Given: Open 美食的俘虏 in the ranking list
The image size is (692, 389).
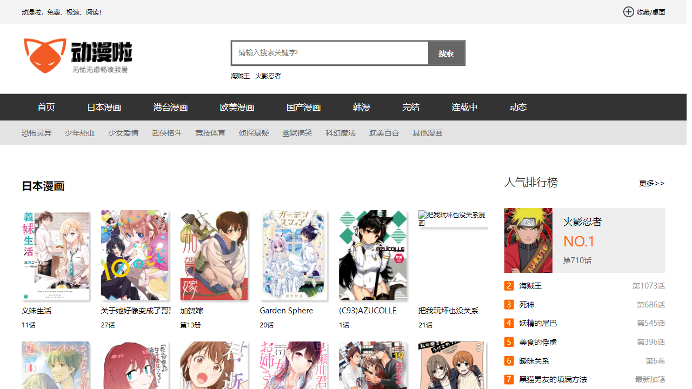Looking at the screenshot, I should 538,342.
